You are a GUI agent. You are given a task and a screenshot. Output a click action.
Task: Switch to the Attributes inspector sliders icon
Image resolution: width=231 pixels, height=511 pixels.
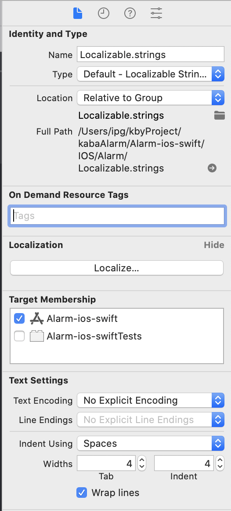(x=156, y=13)
